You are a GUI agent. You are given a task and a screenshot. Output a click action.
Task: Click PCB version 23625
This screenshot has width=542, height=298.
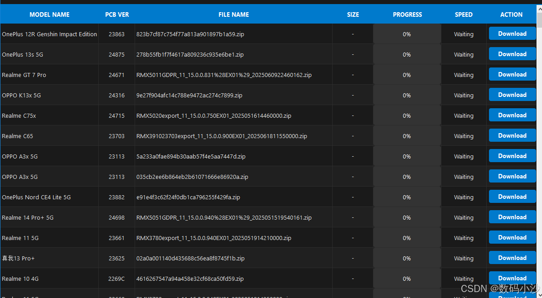pyautogui.click(x=116, y=258)
